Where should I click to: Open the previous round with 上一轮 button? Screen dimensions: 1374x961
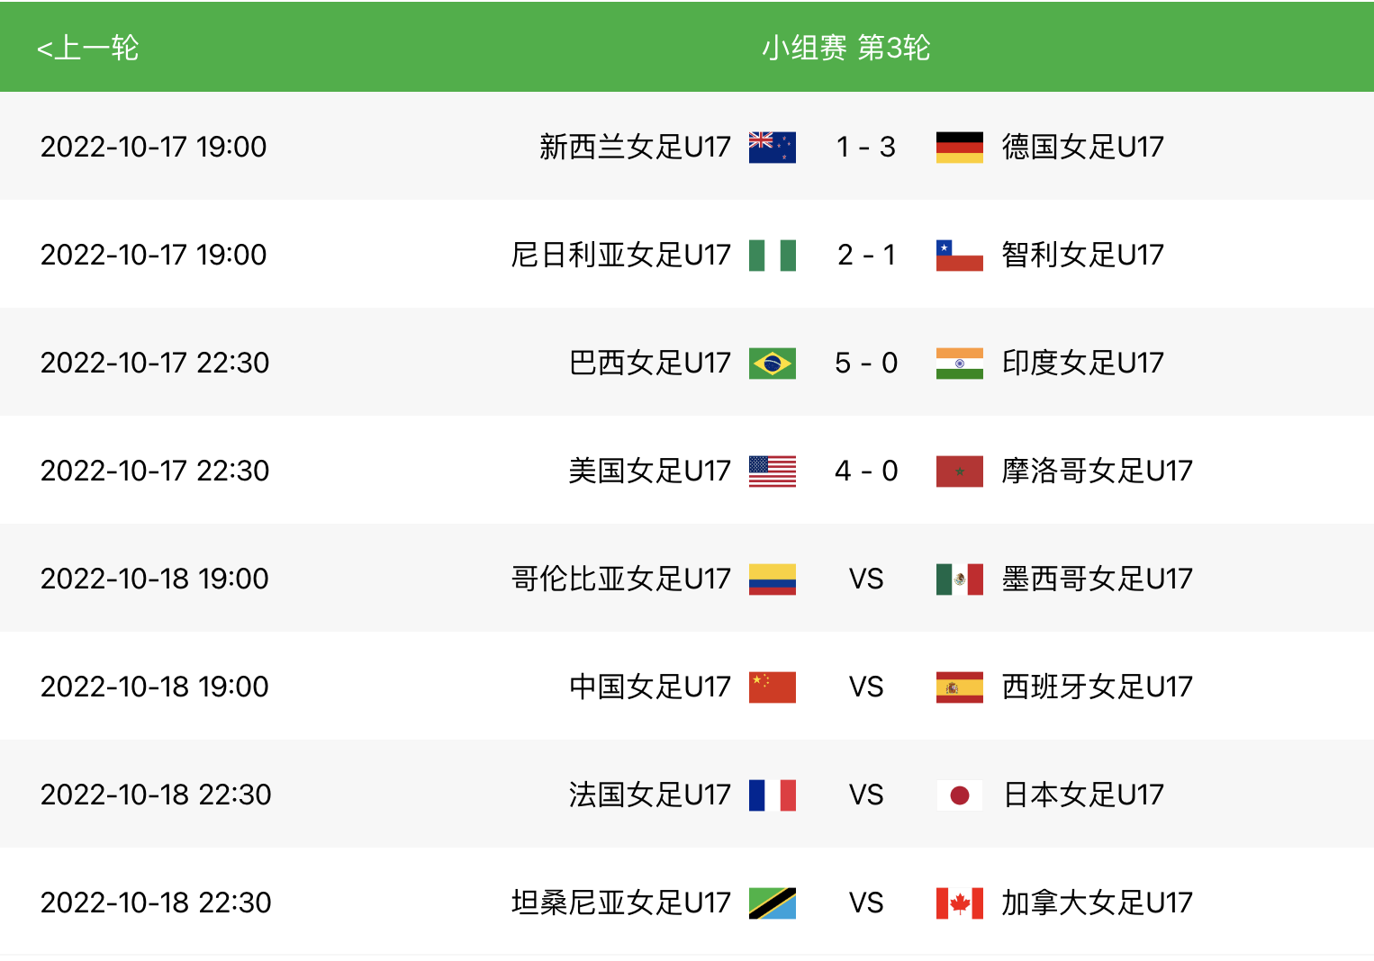point(87,48)
